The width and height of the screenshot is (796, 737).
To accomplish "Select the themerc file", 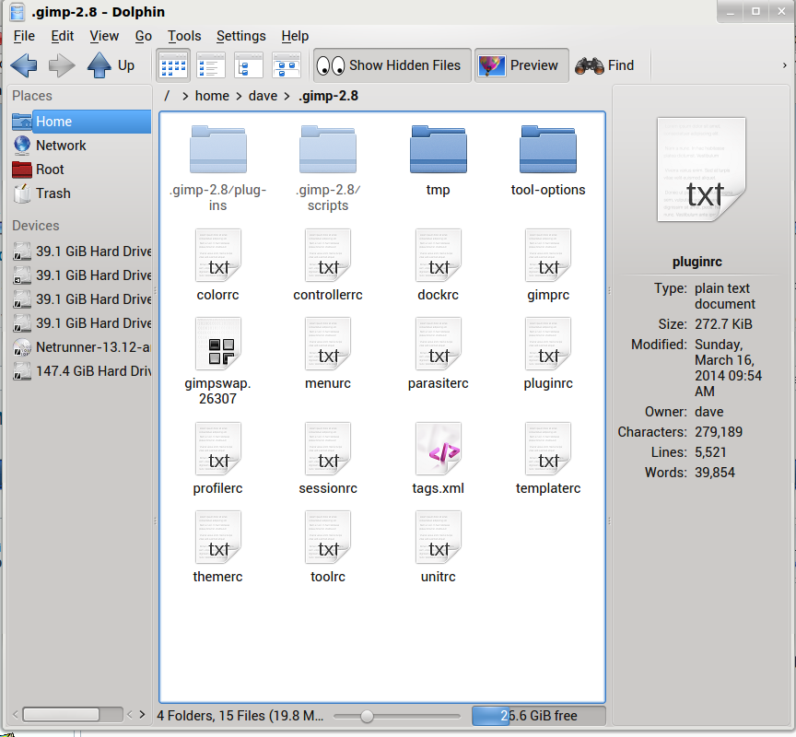I will (217, 547).
